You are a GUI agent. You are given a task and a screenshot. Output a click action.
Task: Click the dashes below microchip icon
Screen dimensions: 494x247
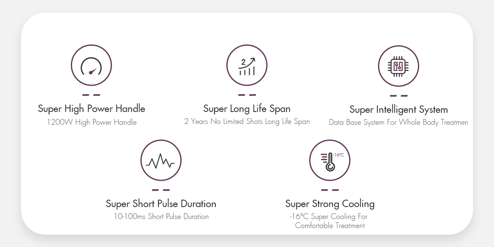pyautogui.click(x=398, y=96)
